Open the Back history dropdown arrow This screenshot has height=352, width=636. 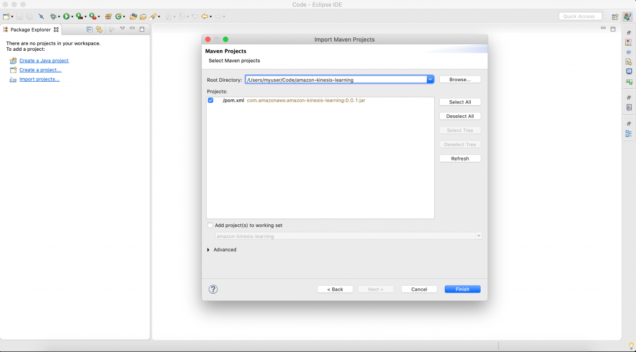(211, 17)
